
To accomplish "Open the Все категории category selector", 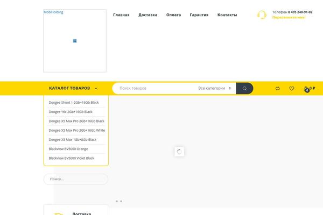I will tap(214, 88).
